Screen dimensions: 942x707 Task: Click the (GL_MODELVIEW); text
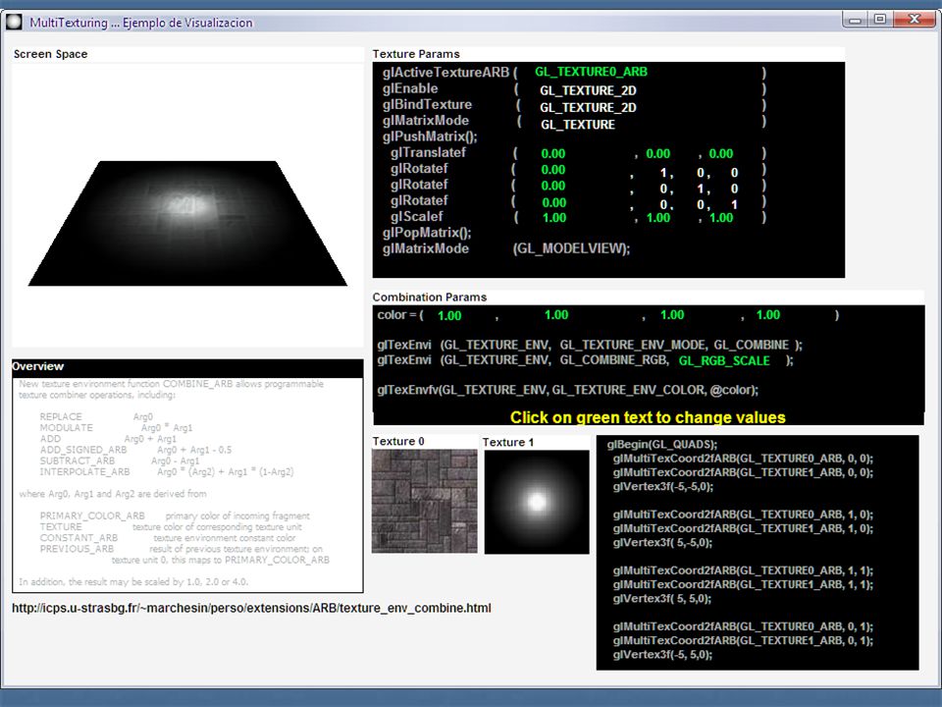coord(571,248)
